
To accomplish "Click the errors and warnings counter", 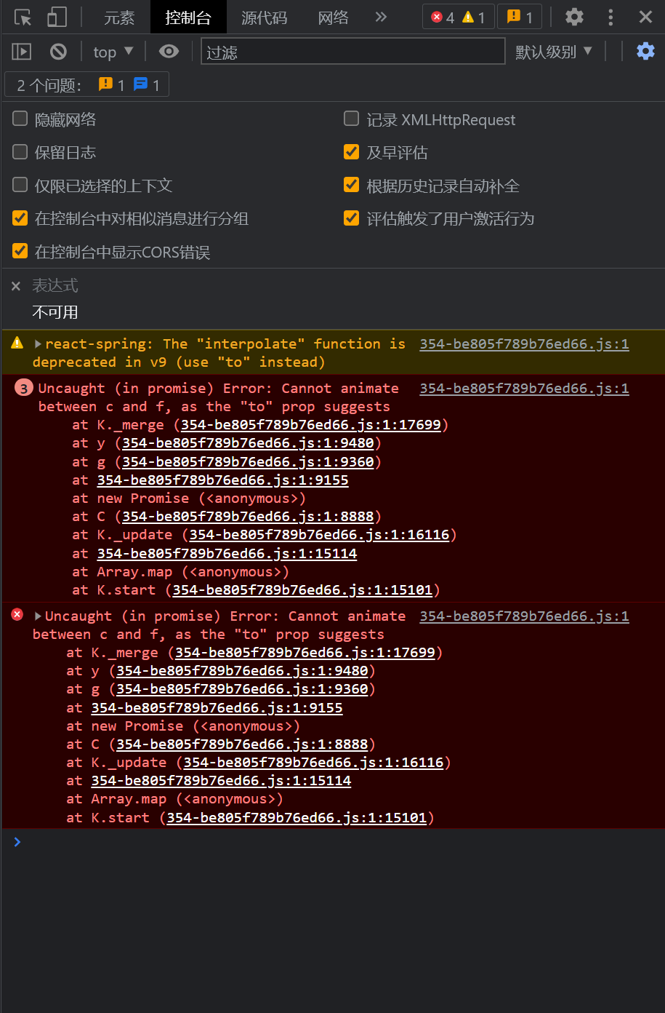I will [x=458, y=17].
